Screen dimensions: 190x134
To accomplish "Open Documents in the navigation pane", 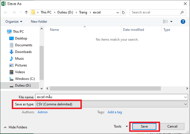I will click(24, 45).
